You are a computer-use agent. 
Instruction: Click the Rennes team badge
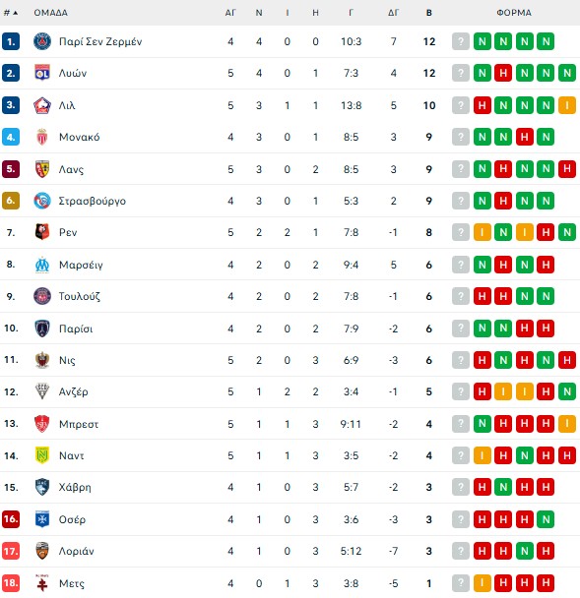pos(42,232)
